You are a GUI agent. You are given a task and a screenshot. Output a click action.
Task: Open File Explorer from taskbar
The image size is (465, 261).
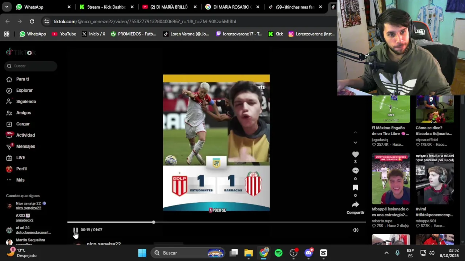click(248, 253)
